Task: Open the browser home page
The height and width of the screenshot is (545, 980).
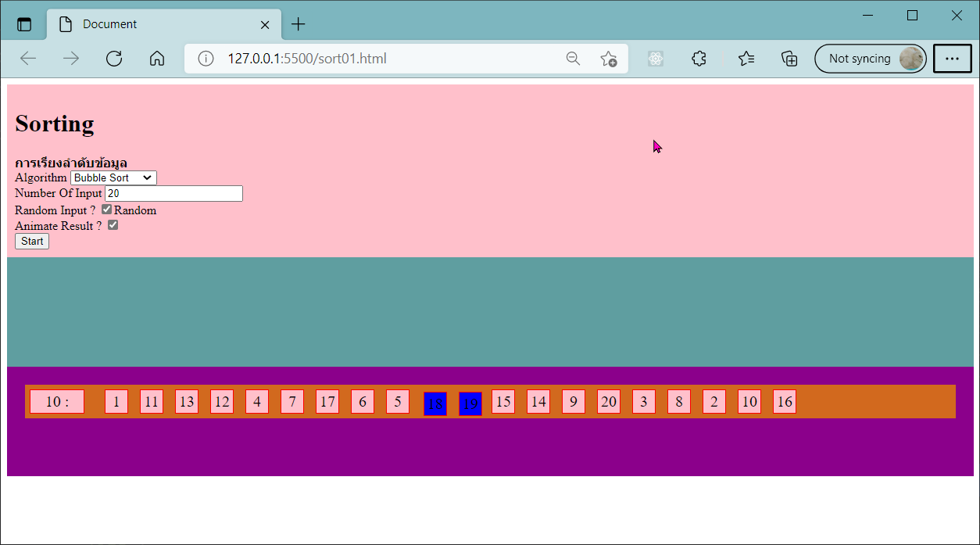Action: [157, 59]
